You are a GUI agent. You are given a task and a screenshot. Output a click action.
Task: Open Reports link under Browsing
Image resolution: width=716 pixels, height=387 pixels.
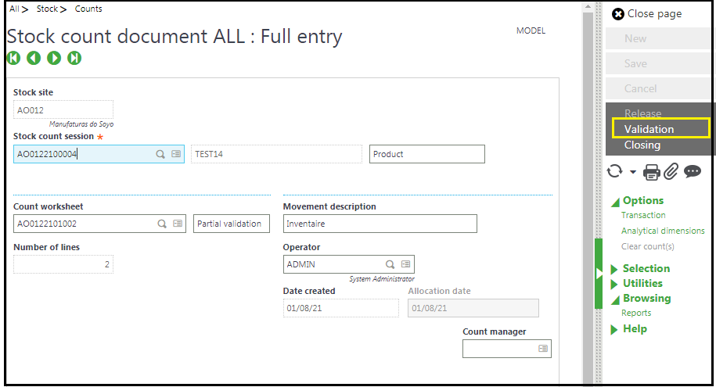point(636,313)
